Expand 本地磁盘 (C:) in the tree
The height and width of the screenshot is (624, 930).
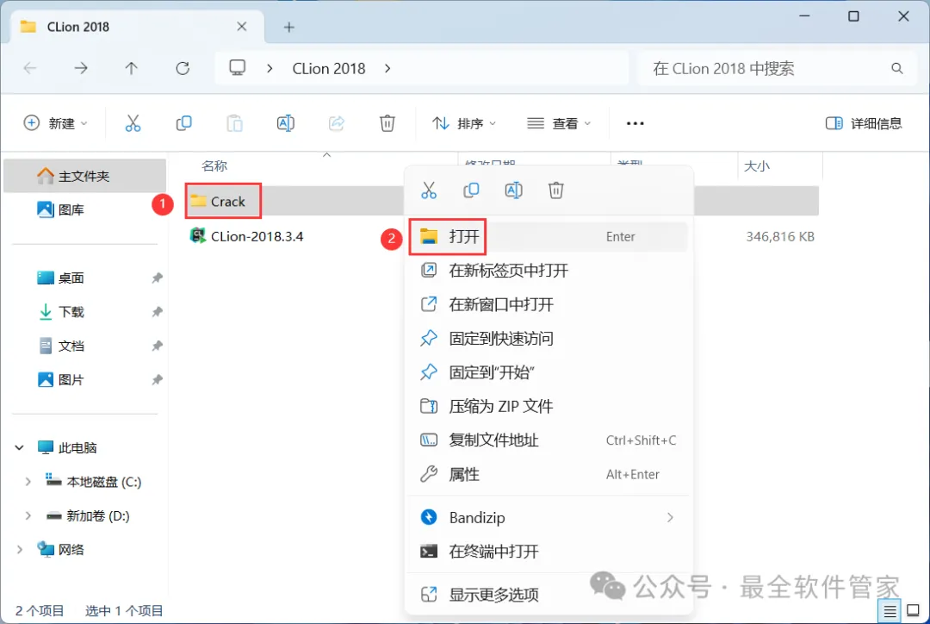click(28, 482)
